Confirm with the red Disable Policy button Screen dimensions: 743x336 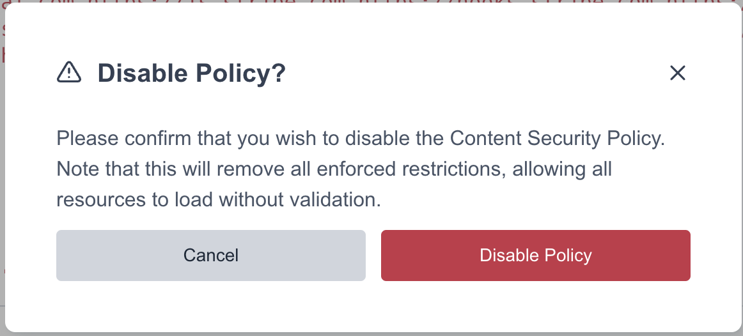[535, 256]
